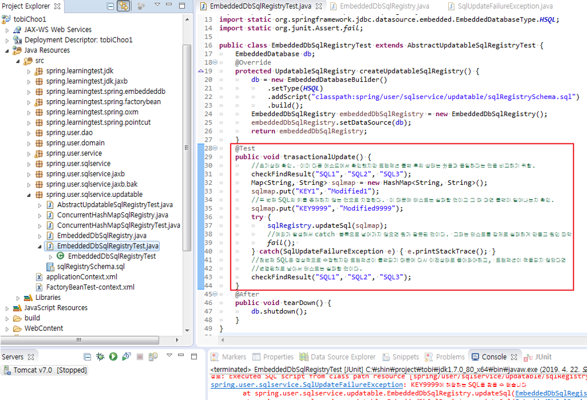The width and height of the screenshot is (587, 400).
Task: Publish to the server icon
Action: click(x=153, y=357)
